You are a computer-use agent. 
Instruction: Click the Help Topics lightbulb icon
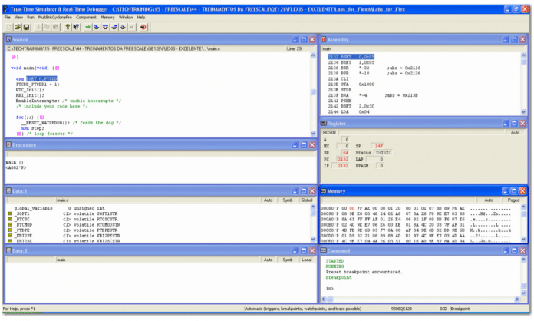[67, 26]
